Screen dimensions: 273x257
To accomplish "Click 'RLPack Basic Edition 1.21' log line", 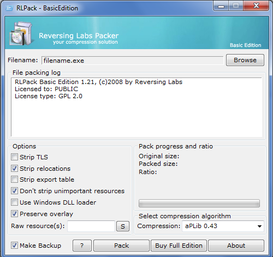I will coord(98,82).
